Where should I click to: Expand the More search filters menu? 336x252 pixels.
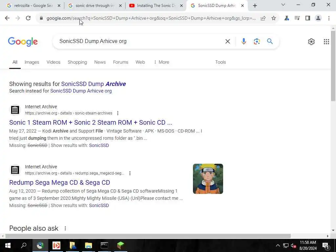pyautogui.click(x=161, y=62)
